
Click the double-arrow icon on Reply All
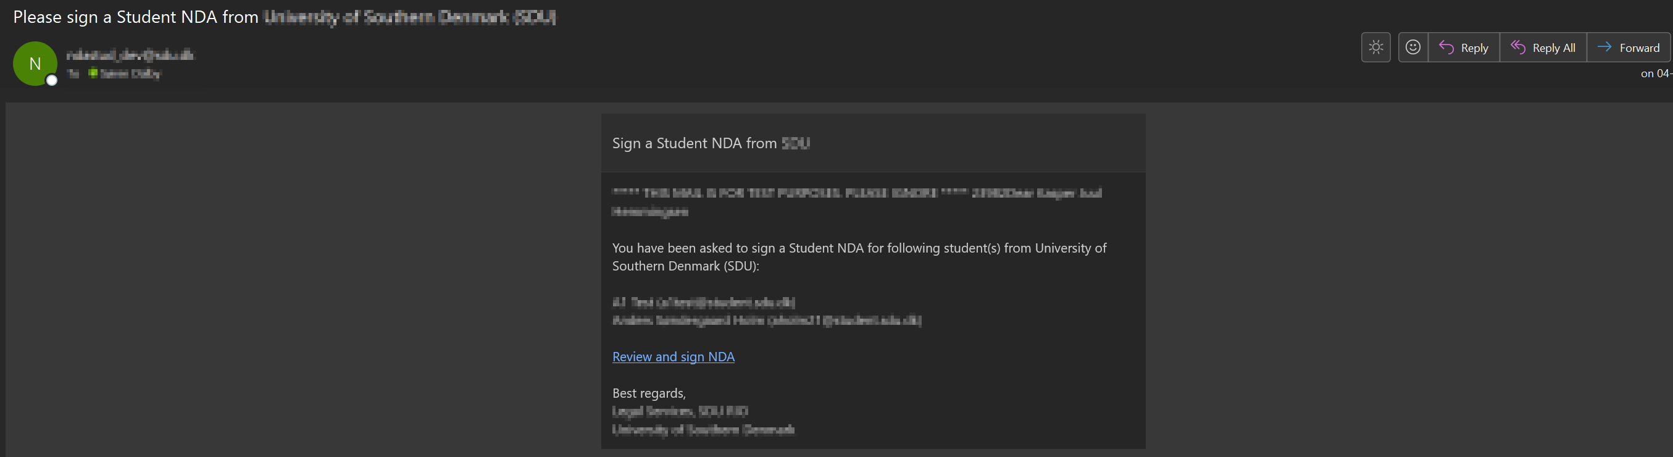coord(1517,48)
